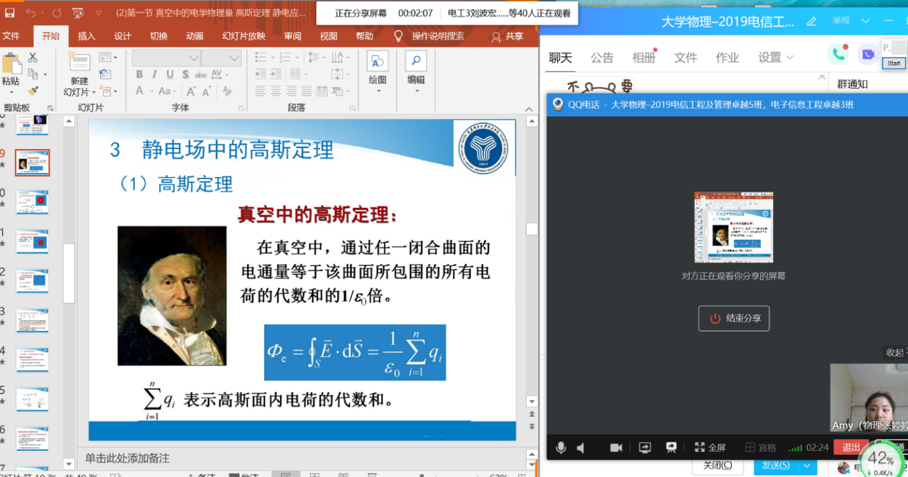Switch to the 插入 ribbon tab

click(86, 36)
